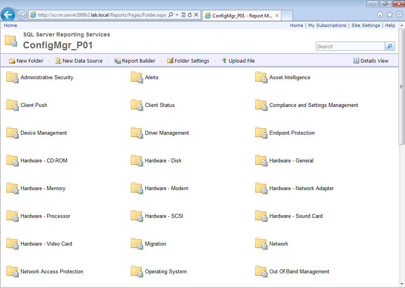This screenshot has width=405, height=288.
Task: Toggle the Compatibility View icon in address bar
Action: click(x=183, y=15)
